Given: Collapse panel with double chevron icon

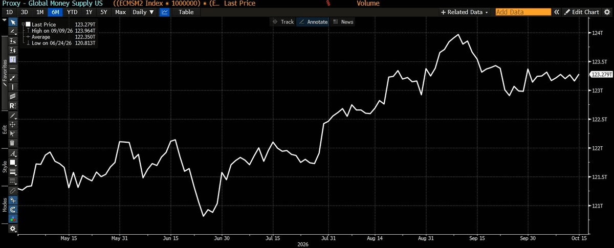Looking at the screenshot, I should [557, 12].
